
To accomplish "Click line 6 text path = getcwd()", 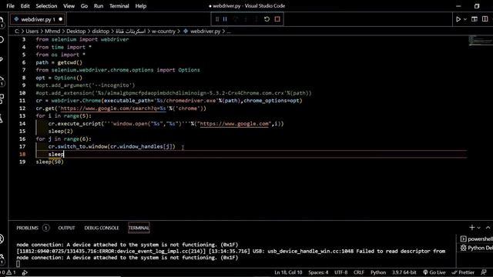I will (x=59, y=62).
